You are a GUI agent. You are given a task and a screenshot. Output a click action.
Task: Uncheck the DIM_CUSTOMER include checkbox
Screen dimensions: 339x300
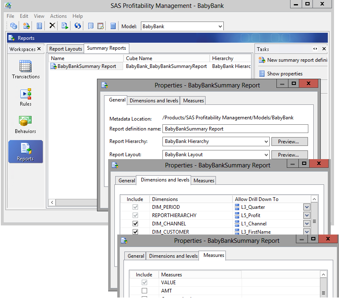pyautogui.click(x=135, y=232)
